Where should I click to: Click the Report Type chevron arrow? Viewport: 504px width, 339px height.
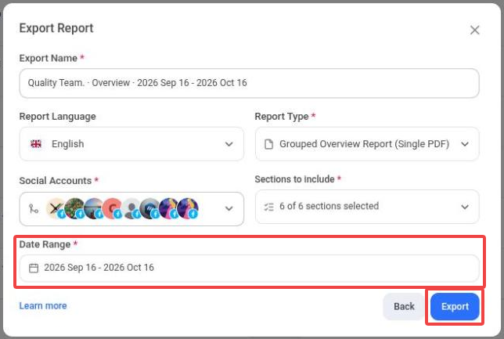[465, 144]
